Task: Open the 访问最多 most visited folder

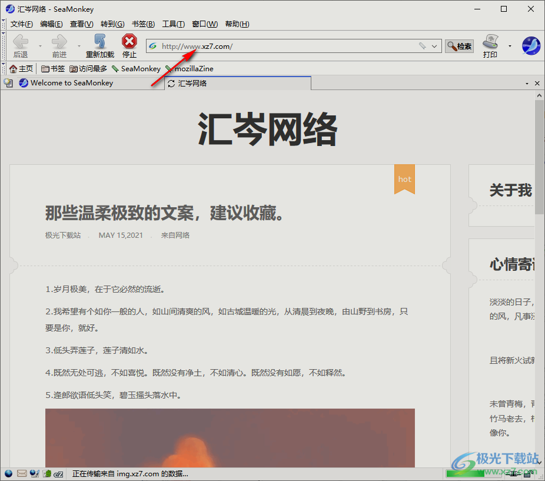Action: pyautogui.click(x=88, y=68)
